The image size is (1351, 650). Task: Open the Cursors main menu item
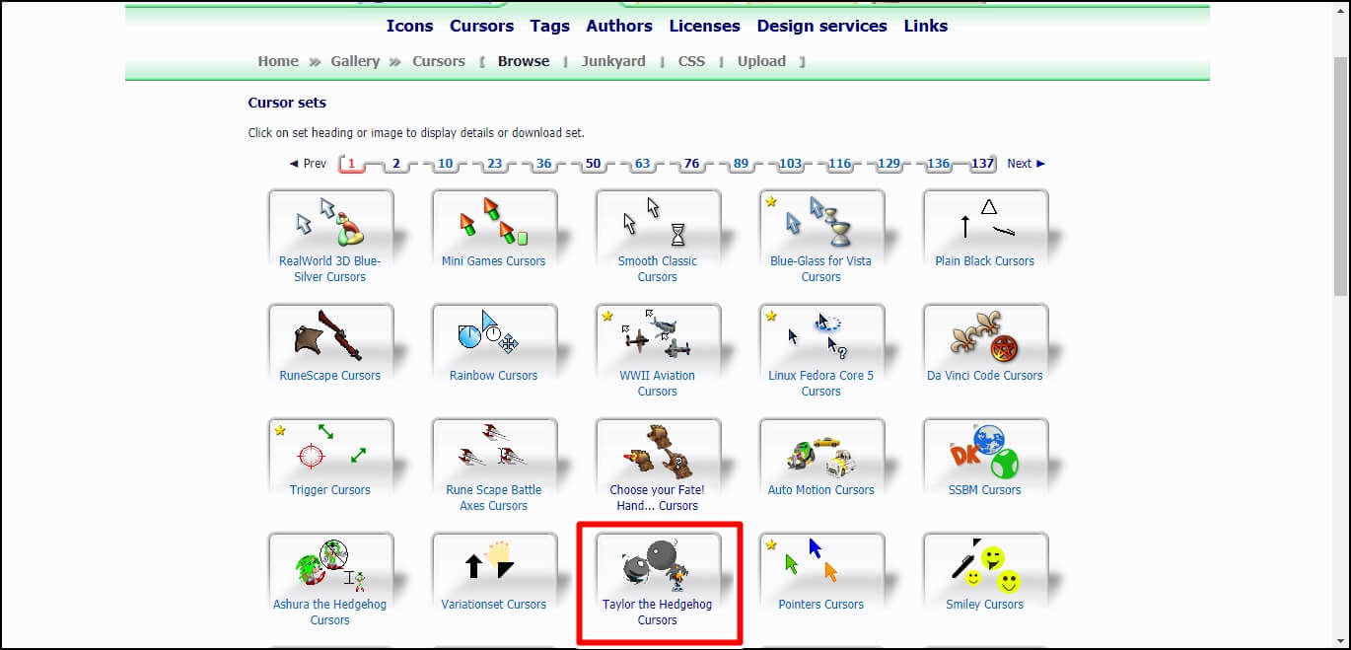point(481,26)
